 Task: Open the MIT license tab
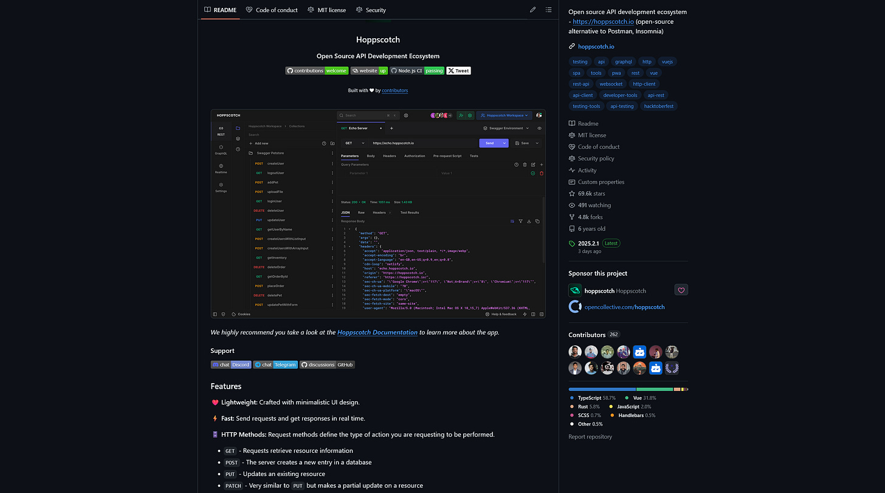(326, 10)
